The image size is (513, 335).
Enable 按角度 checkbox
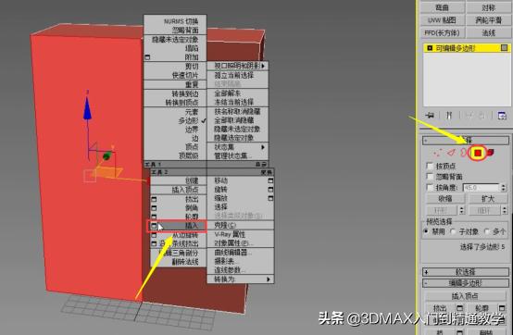pos(430,187)
